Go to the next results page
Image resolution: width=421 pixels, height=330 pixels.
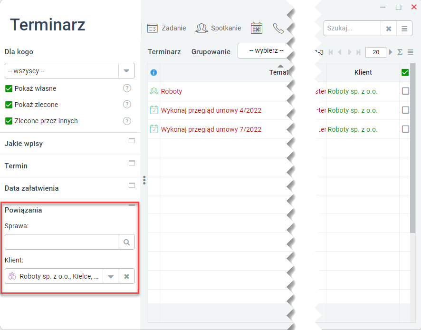click(x=349, y=52)
